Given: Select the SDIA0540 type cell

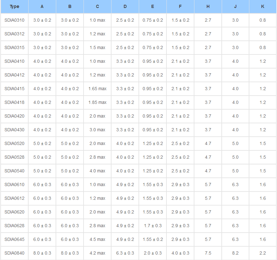Looking at the screenshot, I should click(15, 171).
